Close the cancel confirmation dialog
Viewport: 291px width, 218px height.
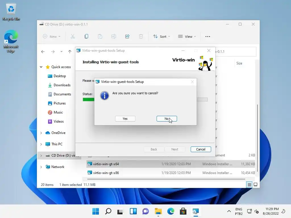point(192,82)
